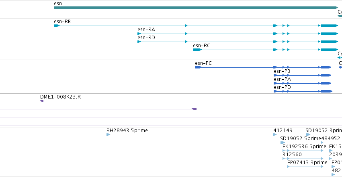Screen dimensions: 342x177
Task: Click the esn-RB transcript label
Action: click(62, 22)
